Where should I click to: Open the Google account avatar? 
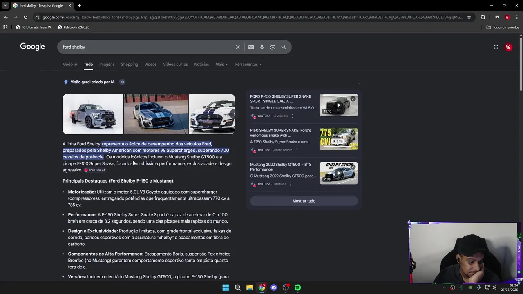tap(508, 47)
